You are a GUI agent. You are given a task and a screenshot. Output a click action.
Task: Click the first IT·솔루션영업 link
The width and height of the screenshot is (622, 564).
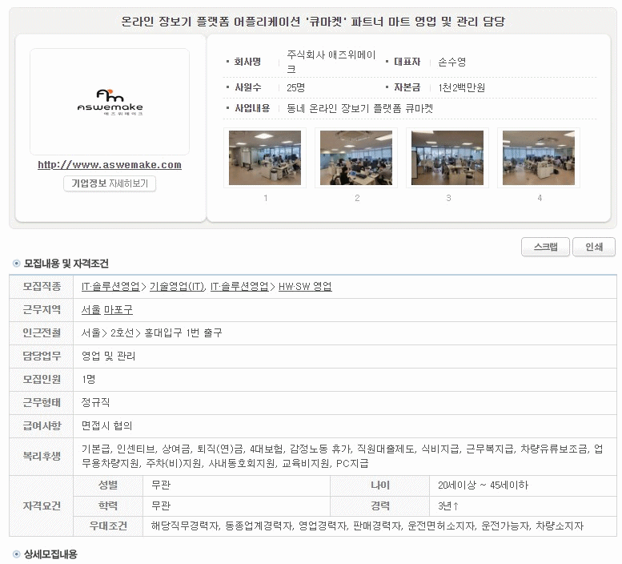point(110,287)
